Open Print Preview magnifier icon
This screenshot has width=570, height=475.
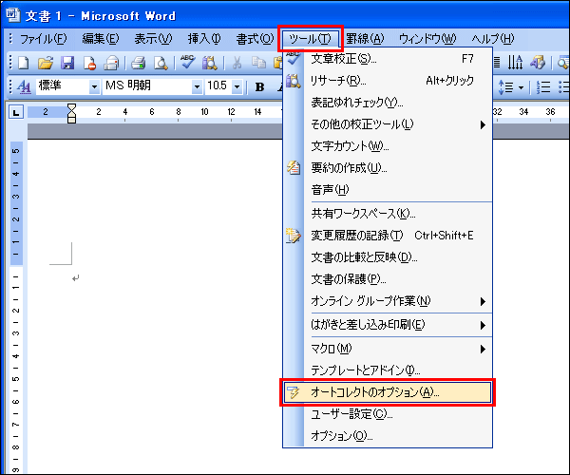coord(161,63)
